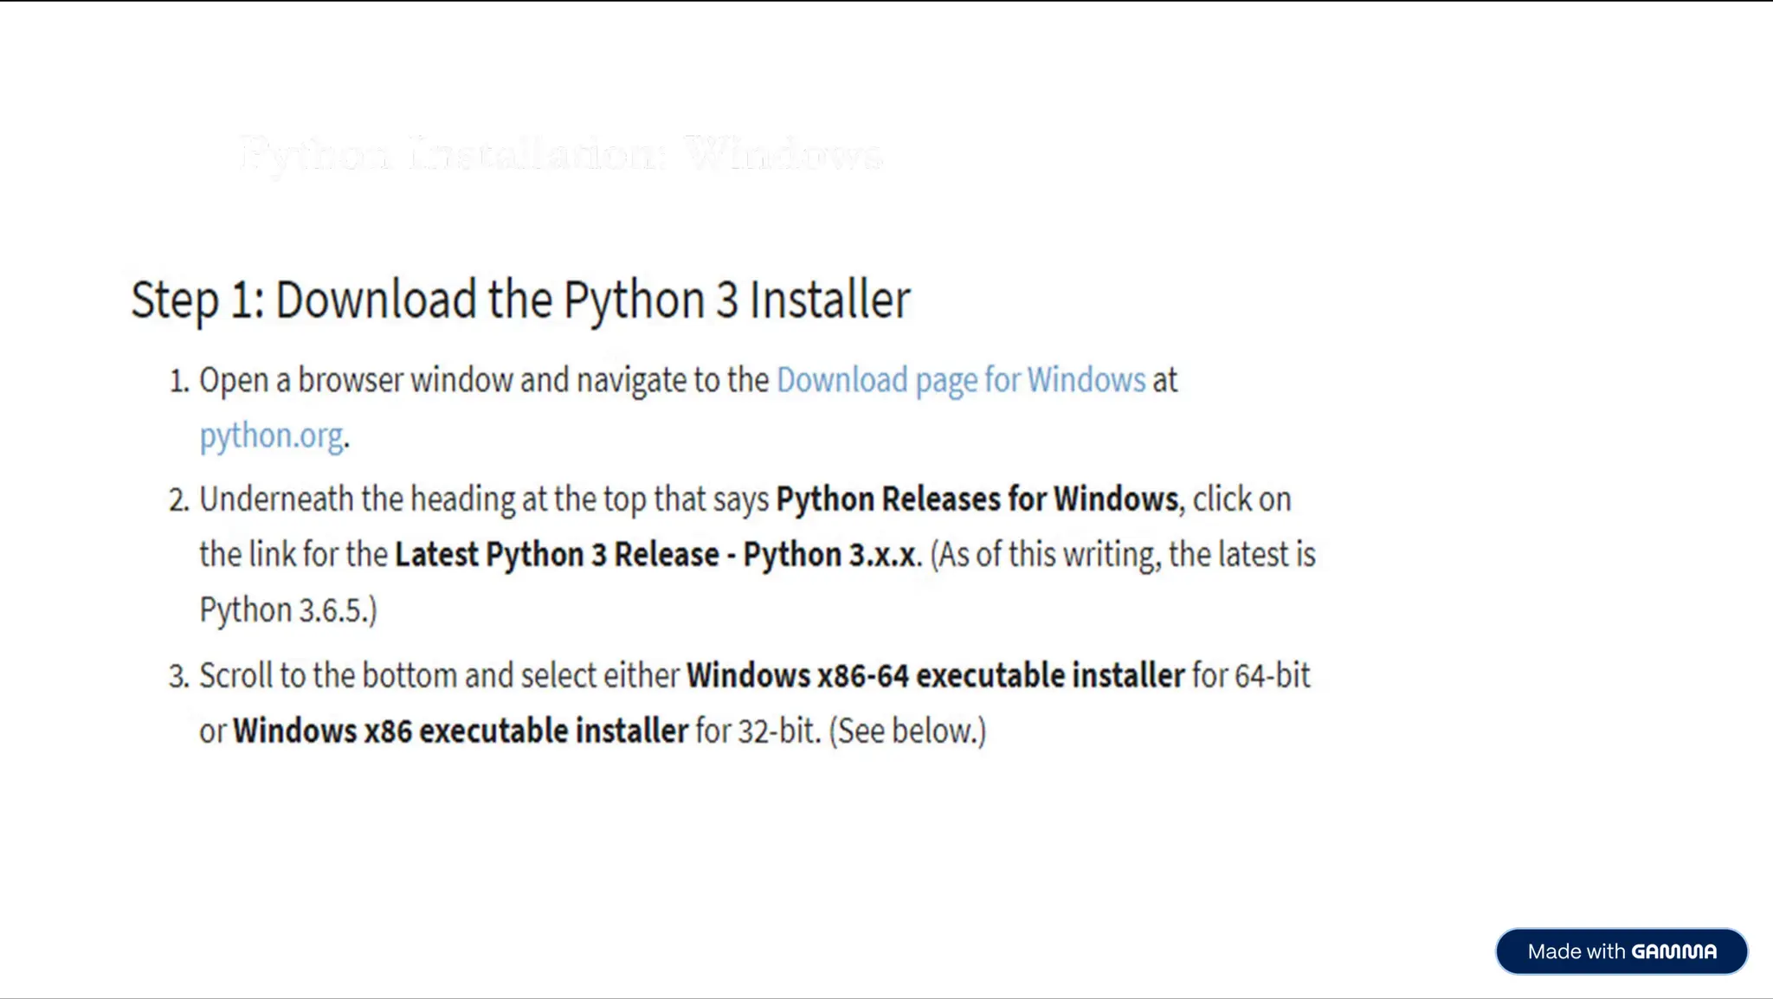Image resolution: width=1773 pixels, height=999 pixels.
Task: Click the (See below.) note
Action: (x=907, y=732)
